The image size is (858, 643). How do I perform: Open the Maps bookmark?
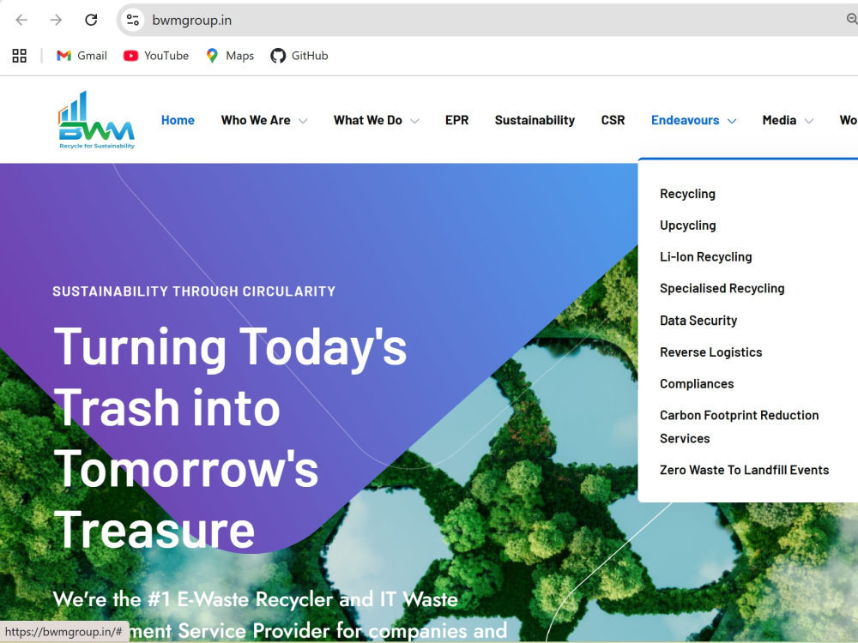pyautogui.click(x=230, y=56)
